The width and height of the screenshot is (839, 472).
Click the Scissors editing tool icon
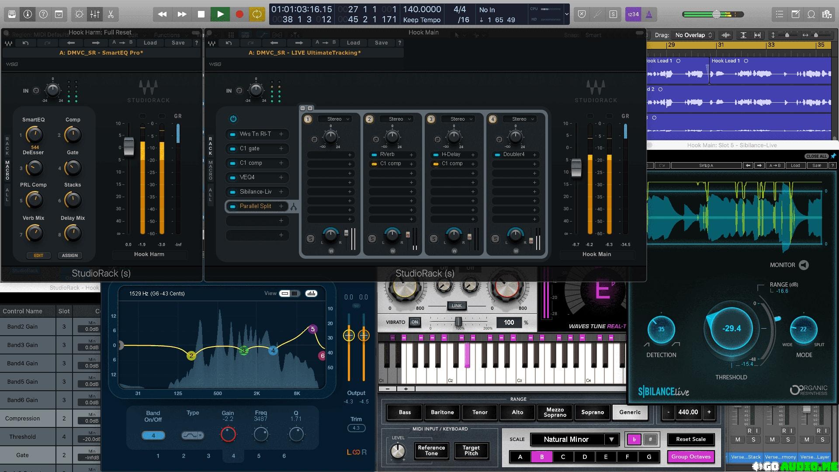(x=111, y=14)
